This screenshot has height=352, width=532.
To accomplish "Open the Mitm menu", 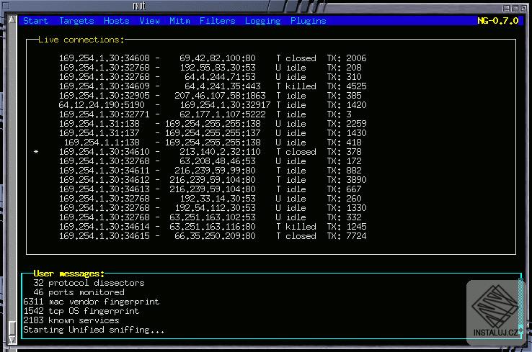I will (179, 21).
